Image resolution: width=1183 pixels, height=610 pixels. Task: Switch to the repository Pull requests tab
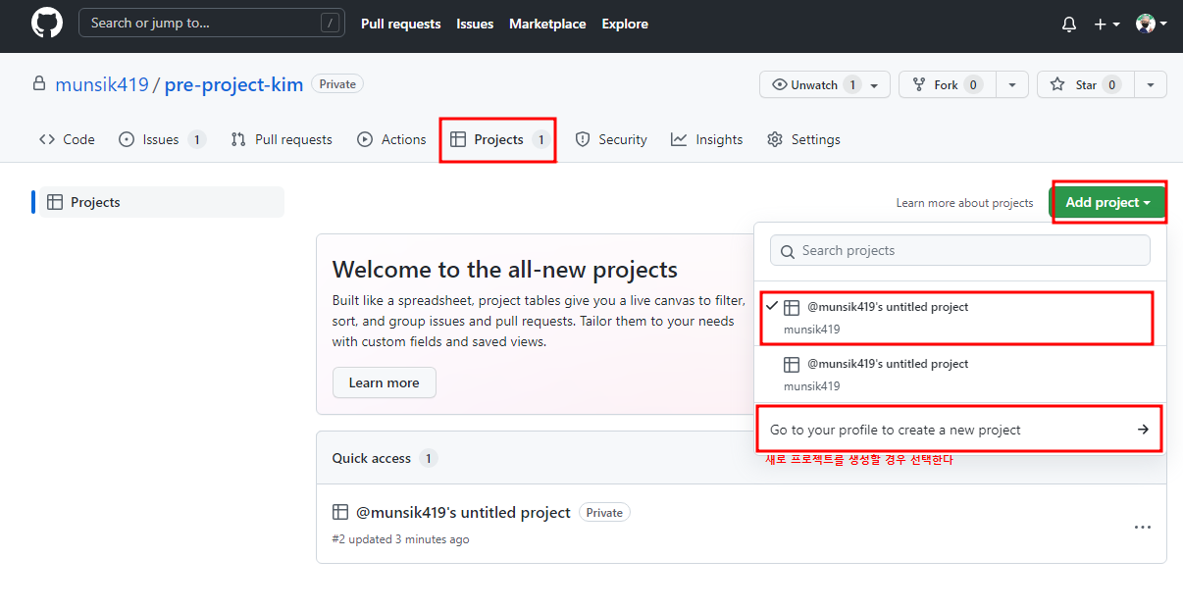coord(282,139)
